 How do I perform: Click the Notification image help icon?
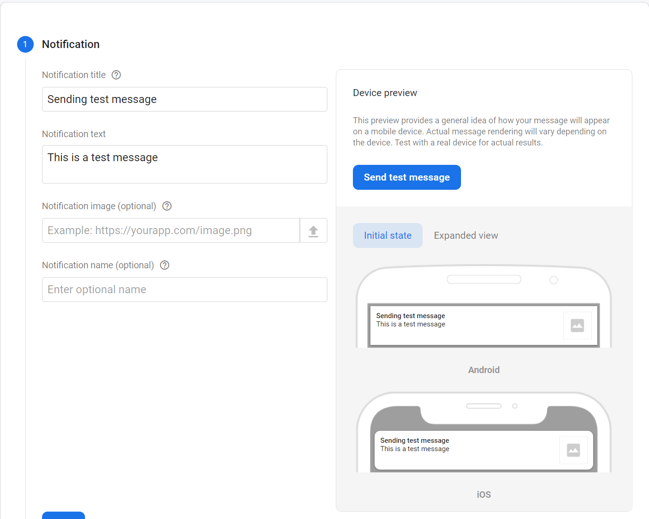coord(167,206)
